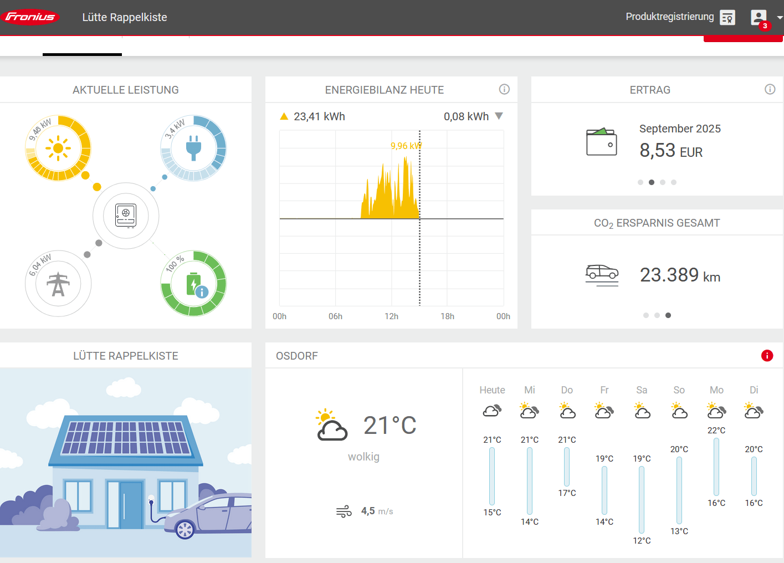Click the solar PV production sun icon

[58, 149]
